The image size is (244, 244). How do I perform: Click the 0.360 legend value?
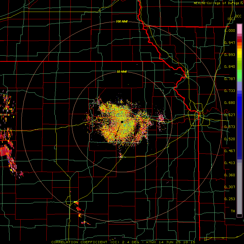(230, 175)
